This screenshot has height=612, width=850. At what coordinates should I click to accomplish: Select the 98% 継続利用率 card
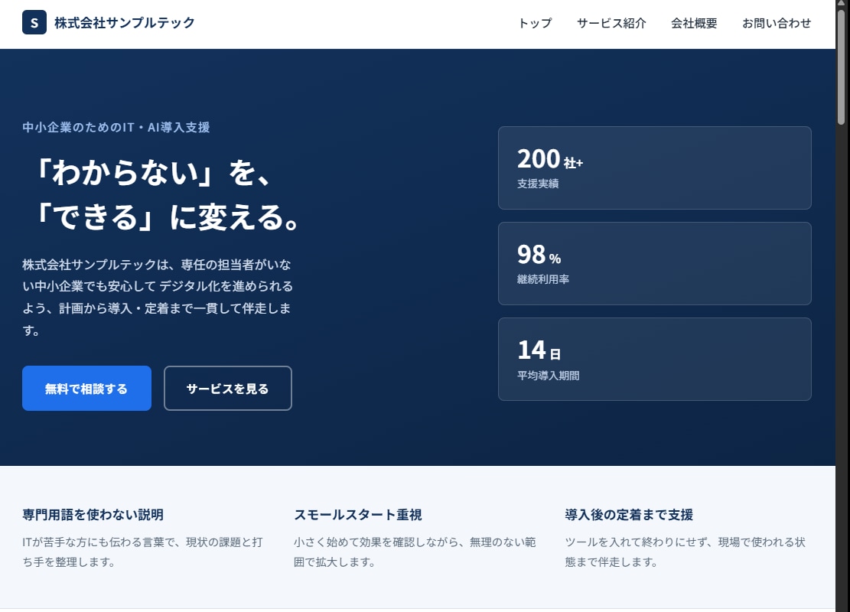(x=654, y=263)
